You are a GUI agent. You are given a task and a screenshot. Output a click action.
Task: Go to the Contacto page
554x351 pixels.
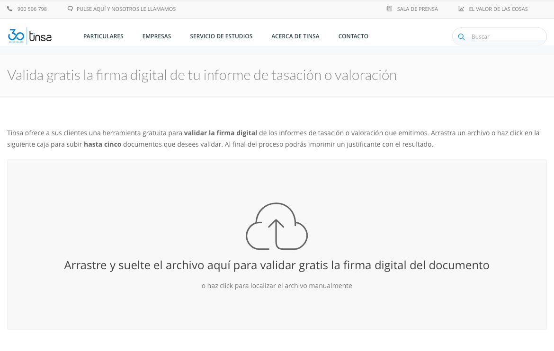click(353, 36)
